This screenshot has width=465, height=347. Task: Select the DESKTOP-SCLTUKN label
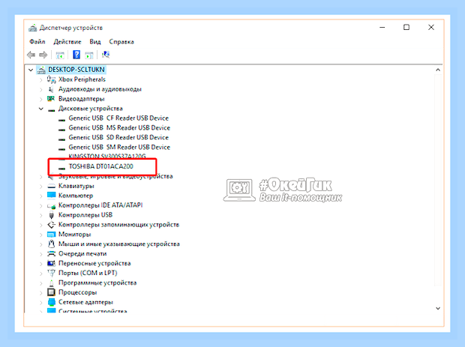tap(76, 70)
